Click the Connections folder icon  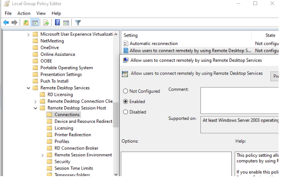click(49, 115)
